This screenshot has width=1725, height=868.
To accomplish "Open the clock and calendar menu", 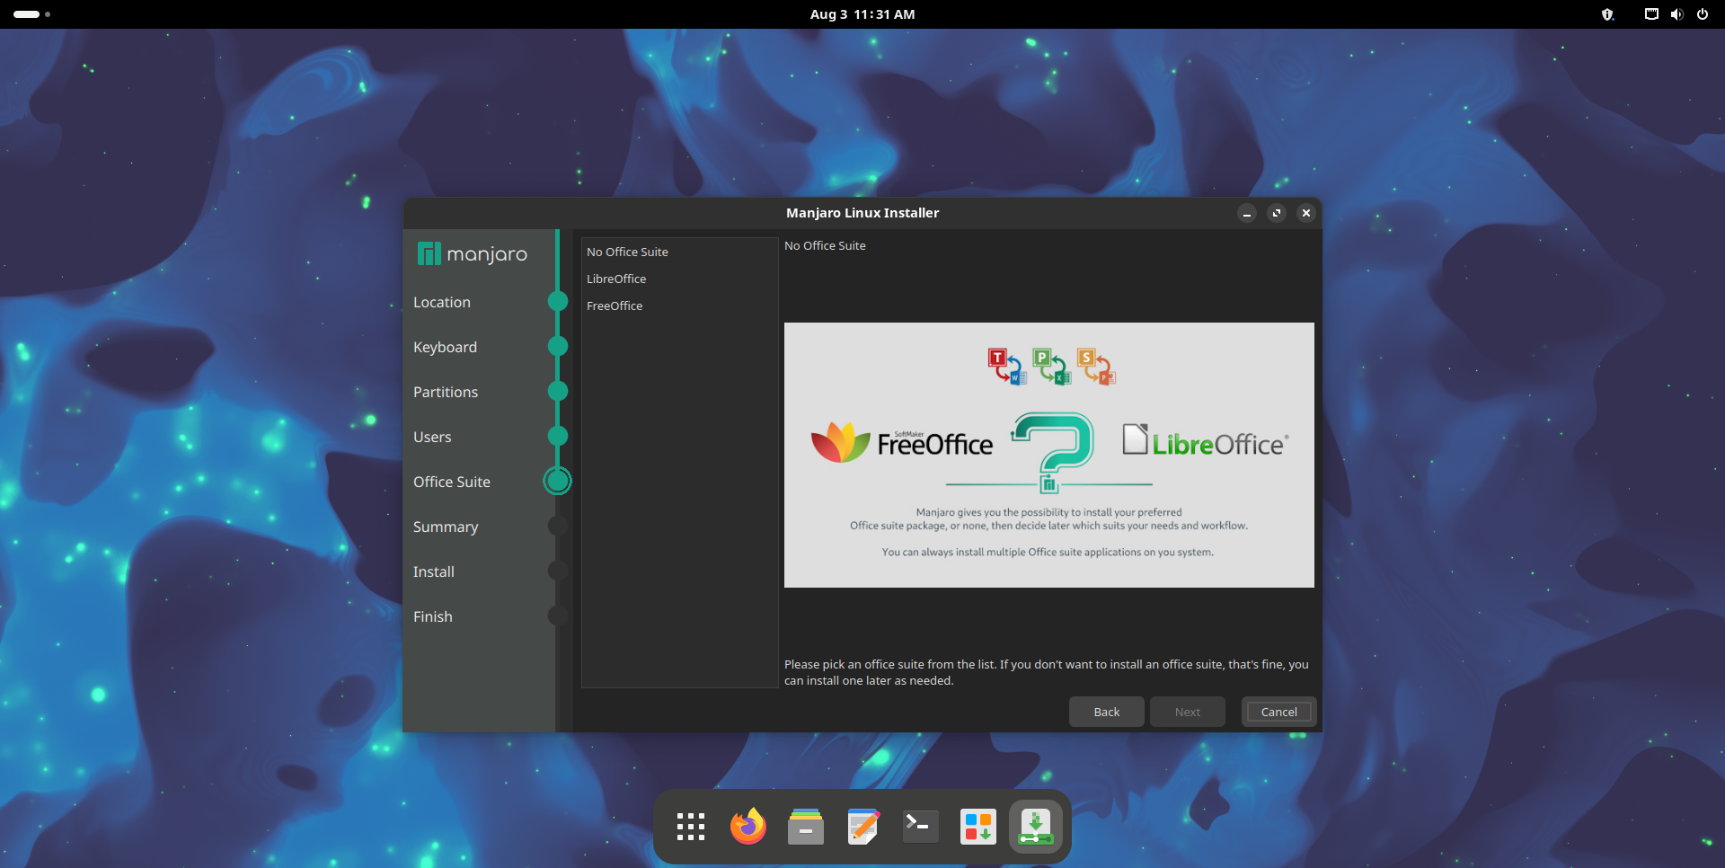I will click(x=862, y=14).
